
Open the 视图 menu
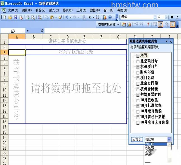pos(40,10)
